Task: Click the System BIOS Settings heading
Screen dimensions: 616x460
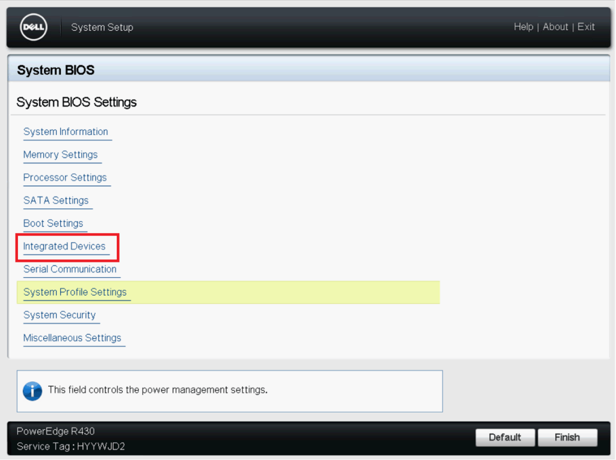Action: click(76, 102)
